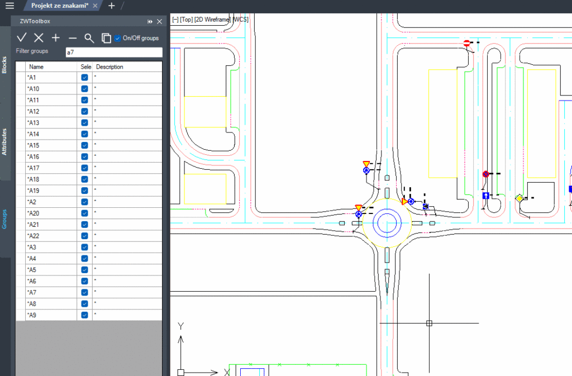Click the red no-entry sign in the drawing
572x376 pixels.
(x=466, y=43)
